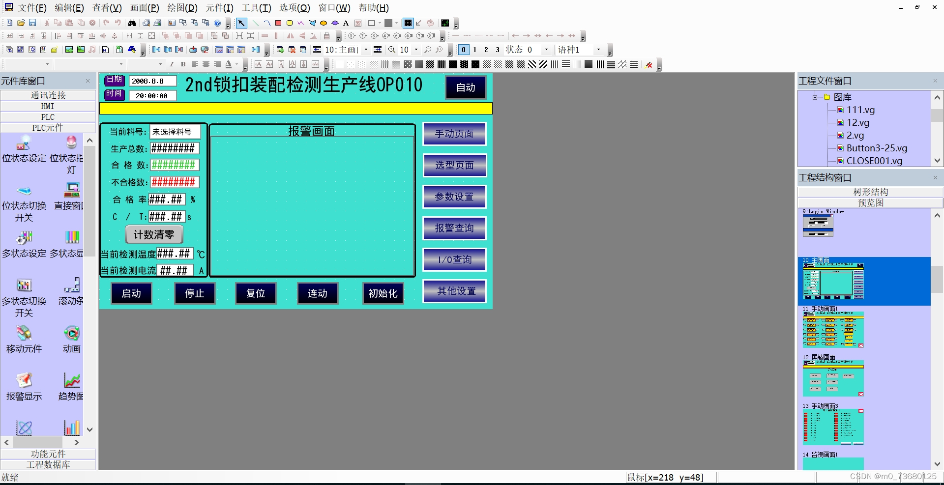Open the 状态 0 dropdown

[546, 50]
